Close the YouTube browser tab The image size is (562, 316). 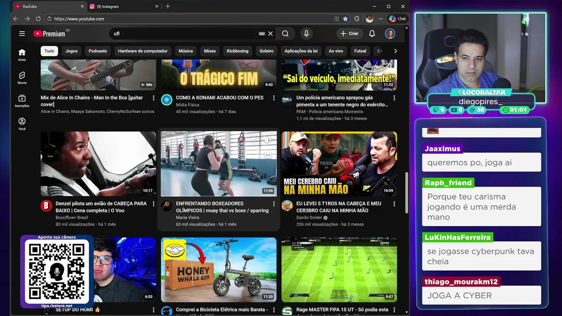tap(82, 7)
